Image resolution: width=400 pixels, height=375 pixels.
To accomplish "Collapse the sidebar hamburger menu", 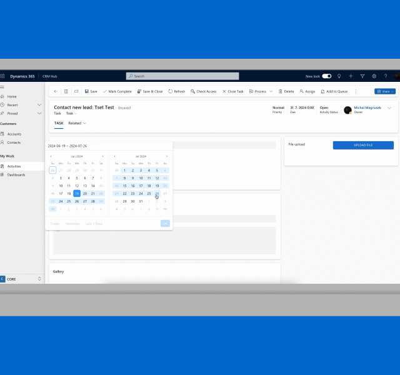I will (x=2, y=87).
